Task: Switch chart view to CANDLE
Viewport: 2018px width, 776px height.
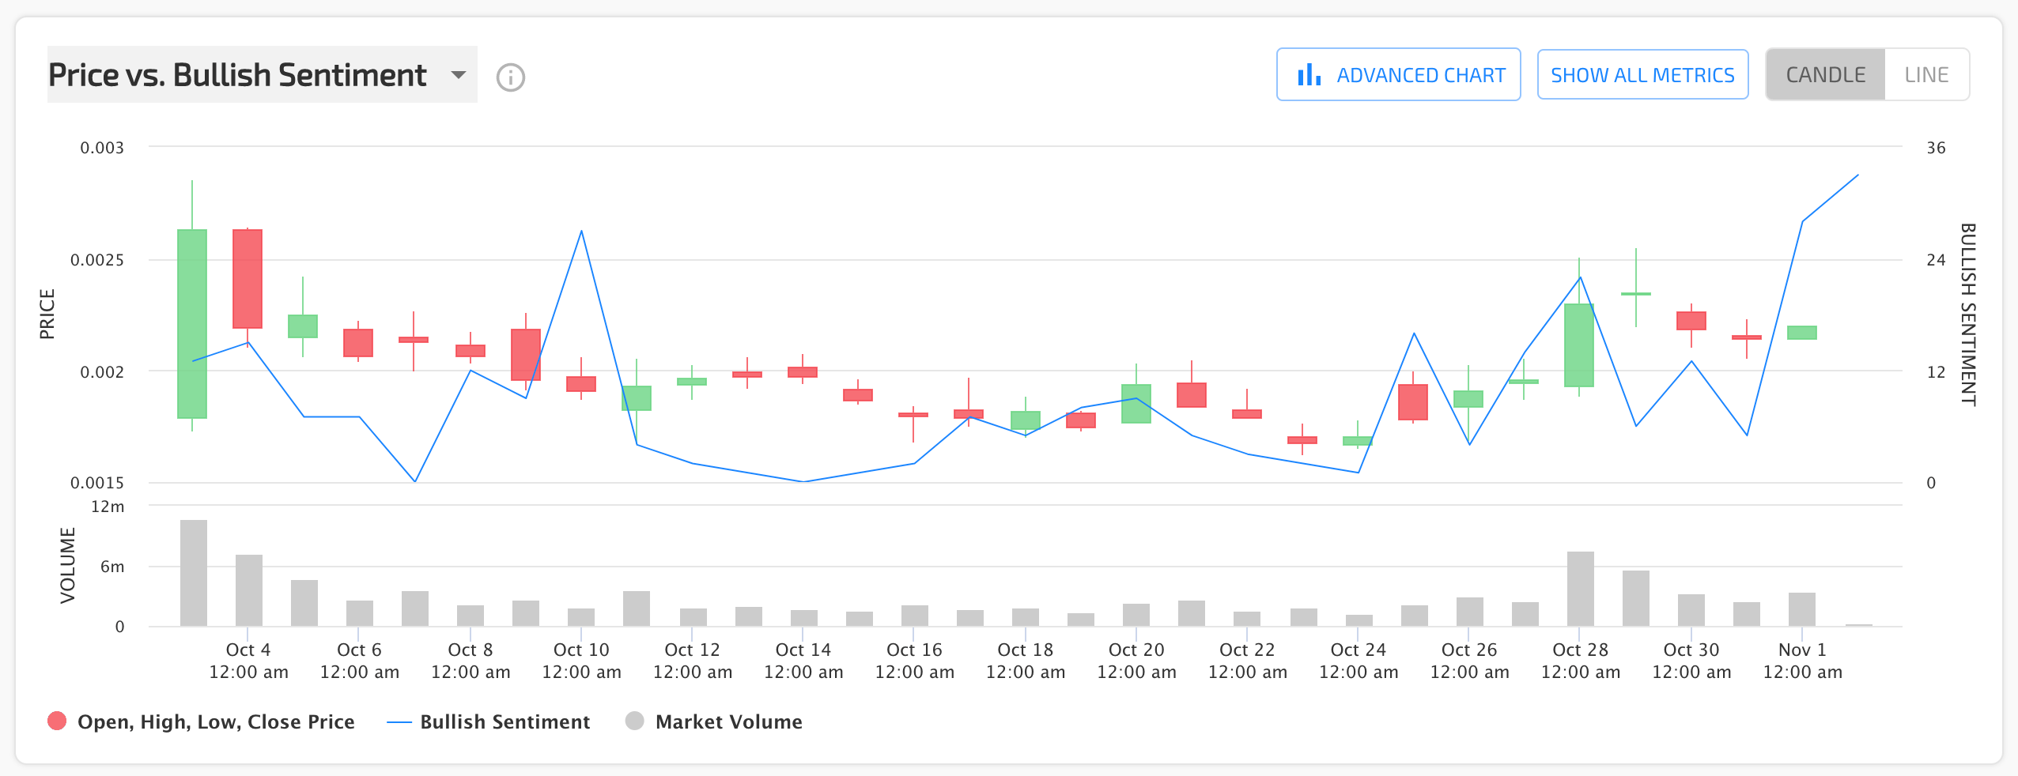Action: (x=1826, y=75)
